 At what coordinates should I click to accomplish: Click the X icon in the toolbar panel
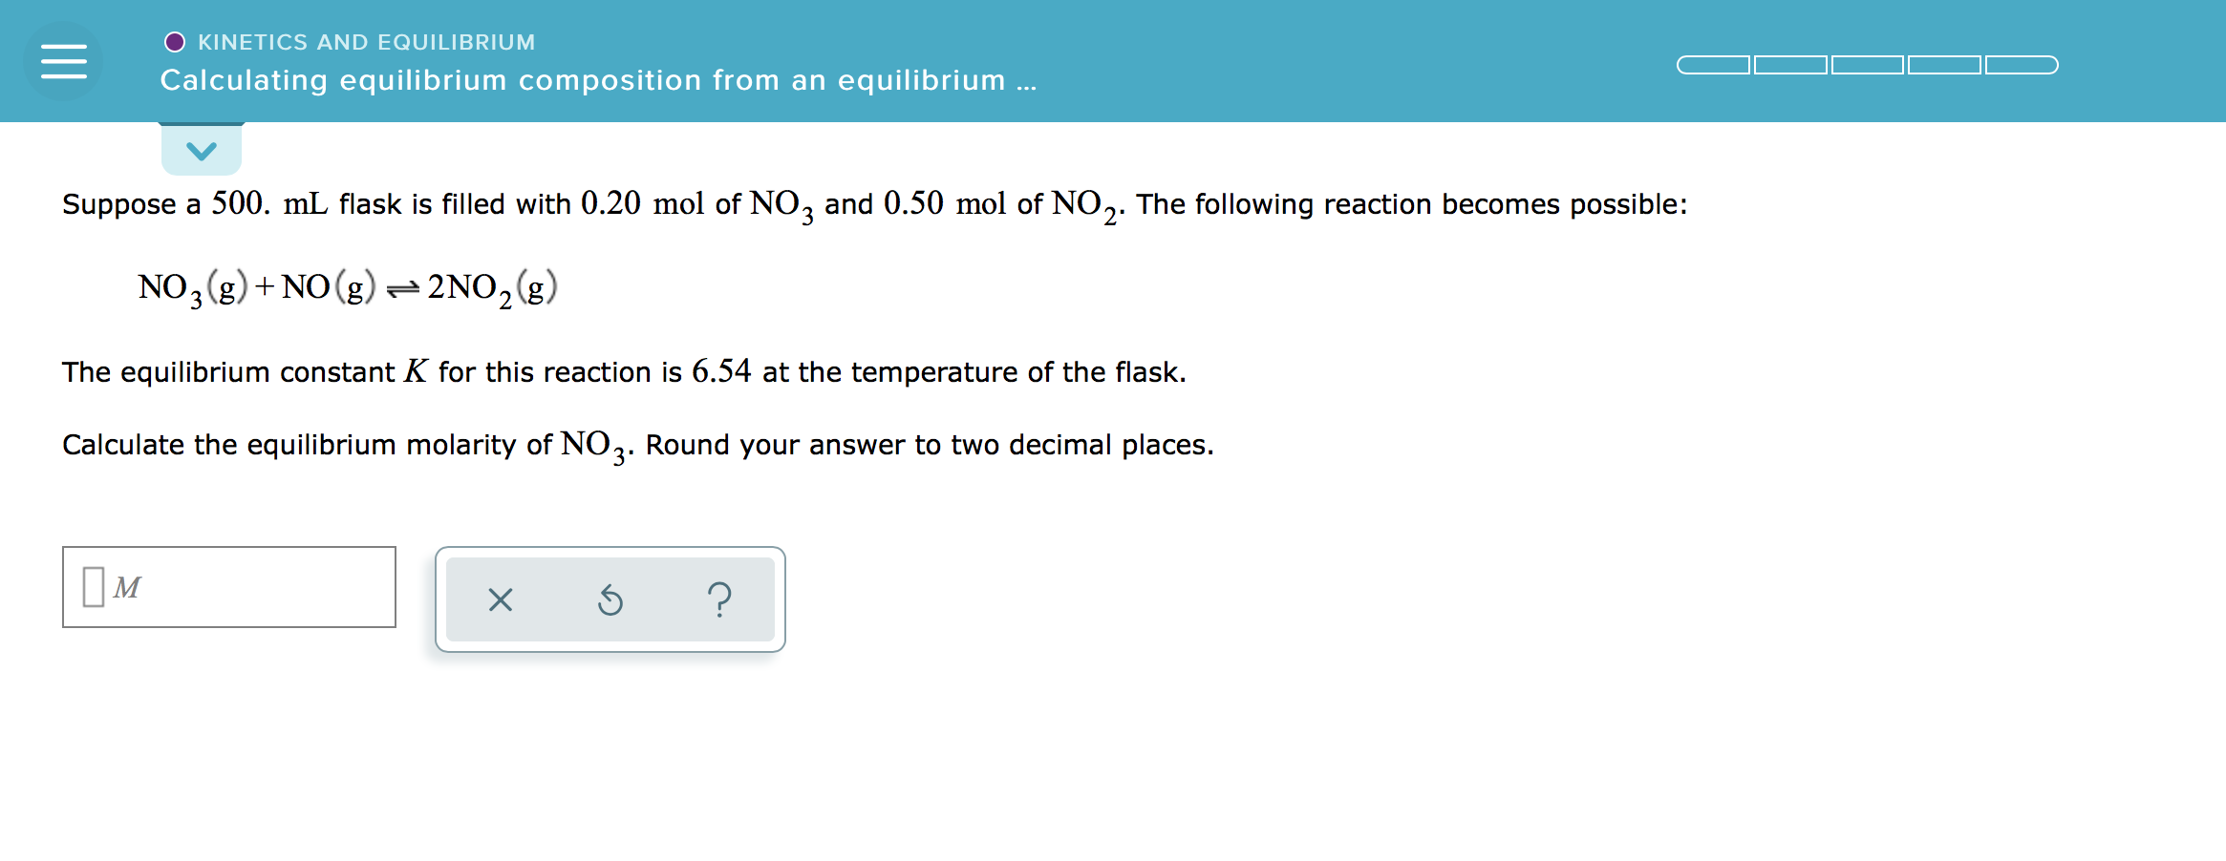tap(501, 598)
